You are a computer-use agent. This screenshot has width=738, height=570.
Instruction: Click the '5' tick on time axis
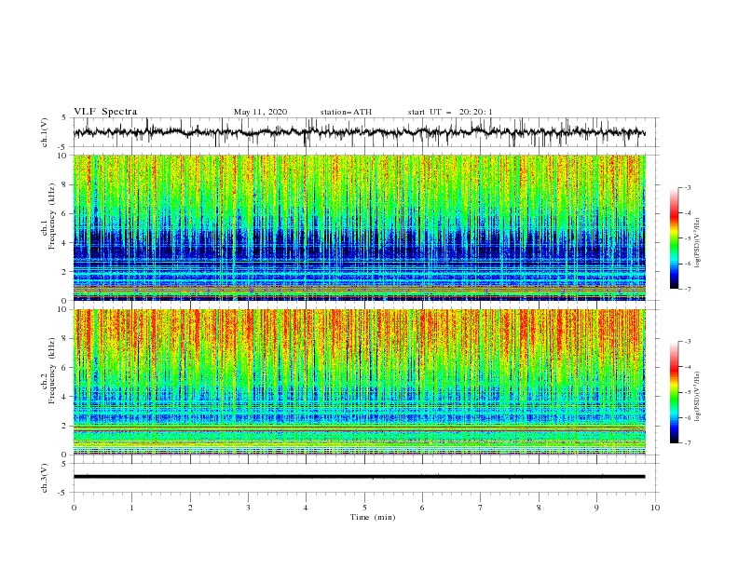[364, 508]
